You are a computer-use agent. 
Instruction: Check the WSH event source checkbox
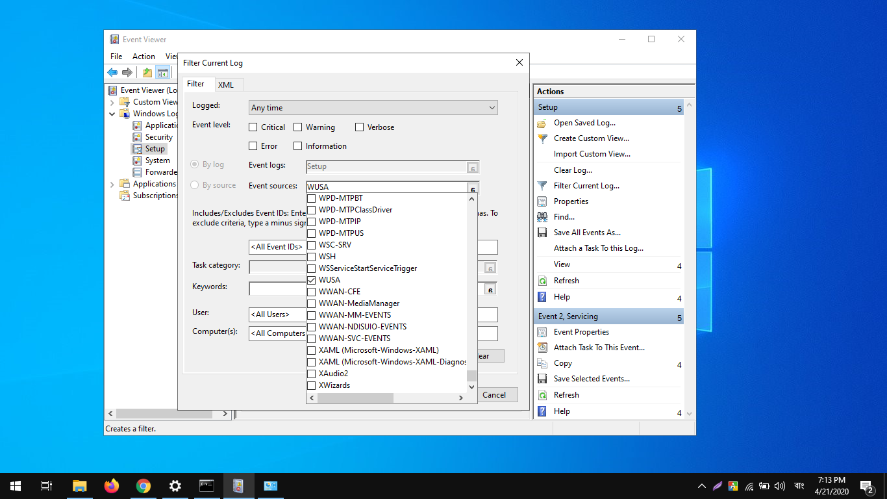click(x=312, y=257)
